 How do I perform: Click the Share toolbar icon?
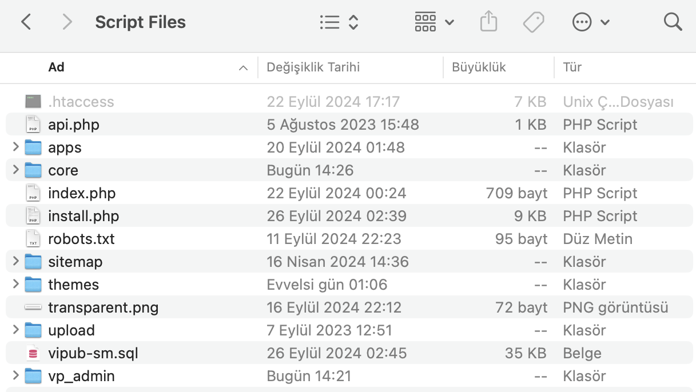488,22
